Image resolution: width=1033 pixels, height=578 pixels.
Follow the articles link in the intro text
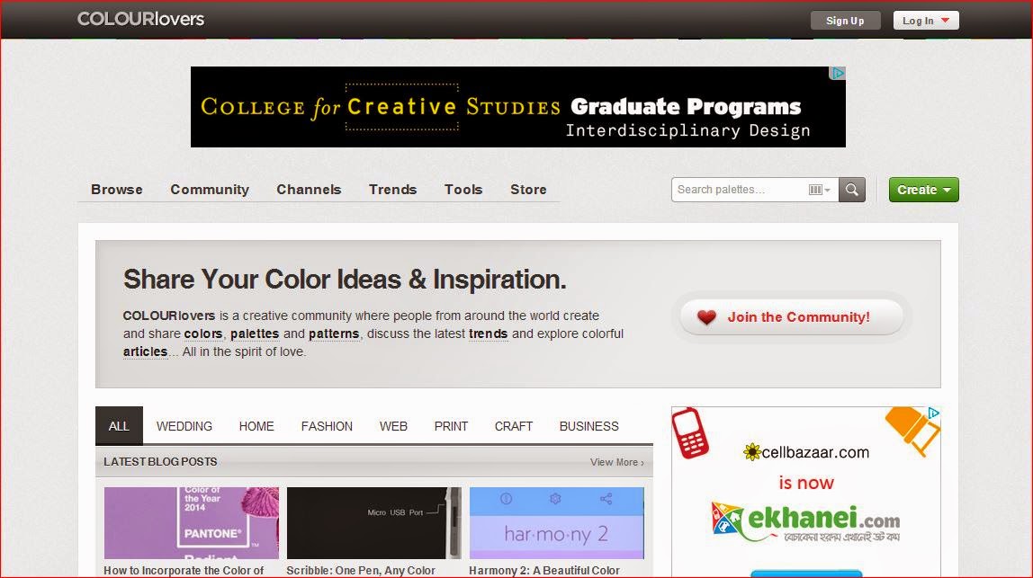146,351
